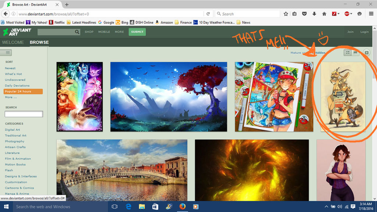Viewport: 377px width, 212px height.
Task: Switch to the BROWSE tab
Action: (39, 42)
